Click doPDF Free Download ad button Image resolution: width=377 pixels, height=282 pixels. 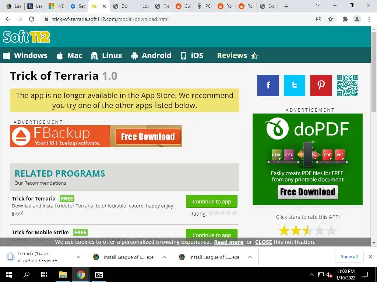[x=308, y=192]
